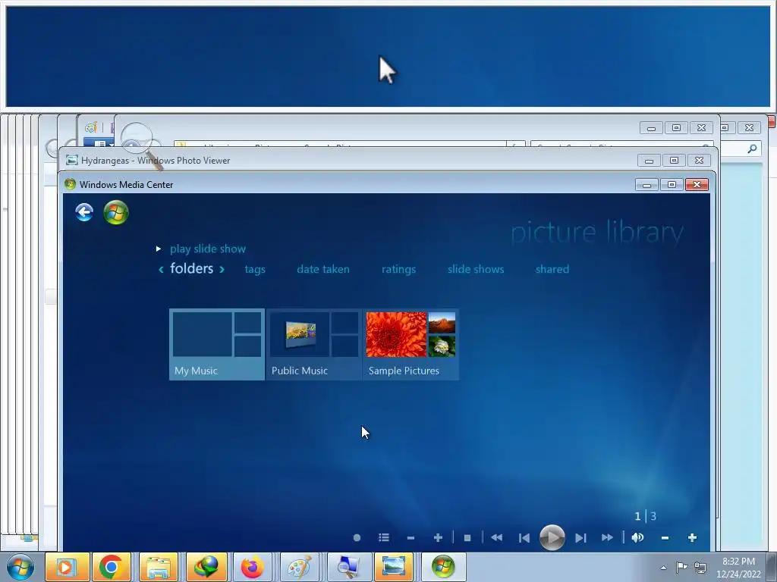This screenshot has height=582, width=777.
Task: Open the clock showing 8:32 PM
Action: coord(738,567)
